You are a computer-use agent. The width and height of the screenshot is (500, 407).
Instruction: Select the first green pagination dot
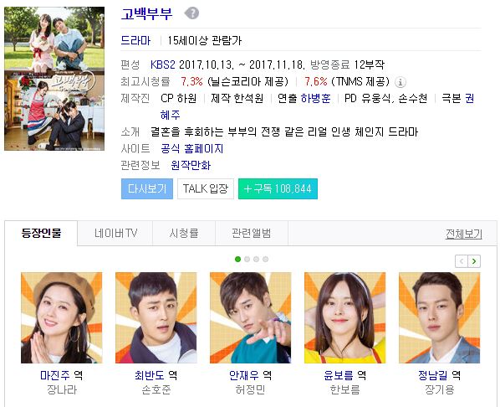(237, 259)
